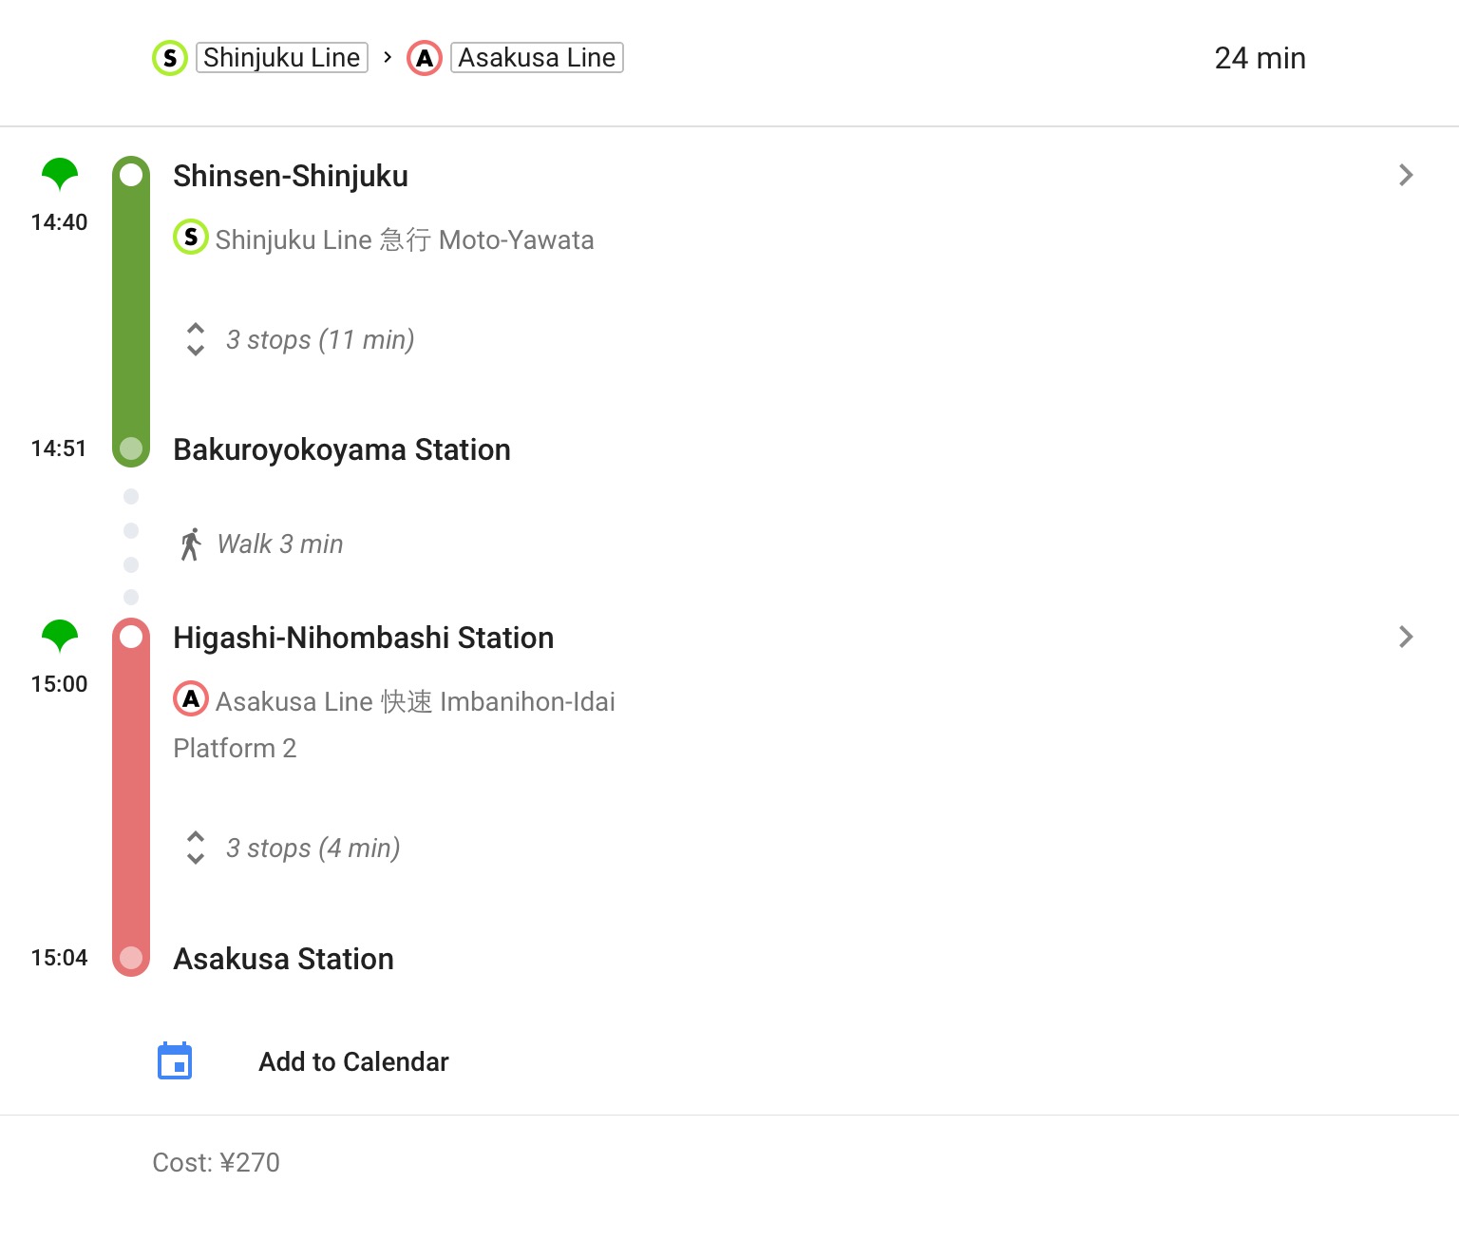The image size is (1459, 1240).
Task: Click the walking person icon
Action: pyautogui.click(x=191, y=544)
